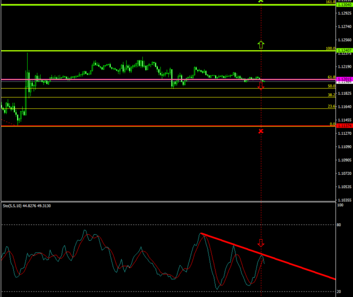Click red down arrow in stochastic panel
The image size is (353, 297).
coord(261,243)
